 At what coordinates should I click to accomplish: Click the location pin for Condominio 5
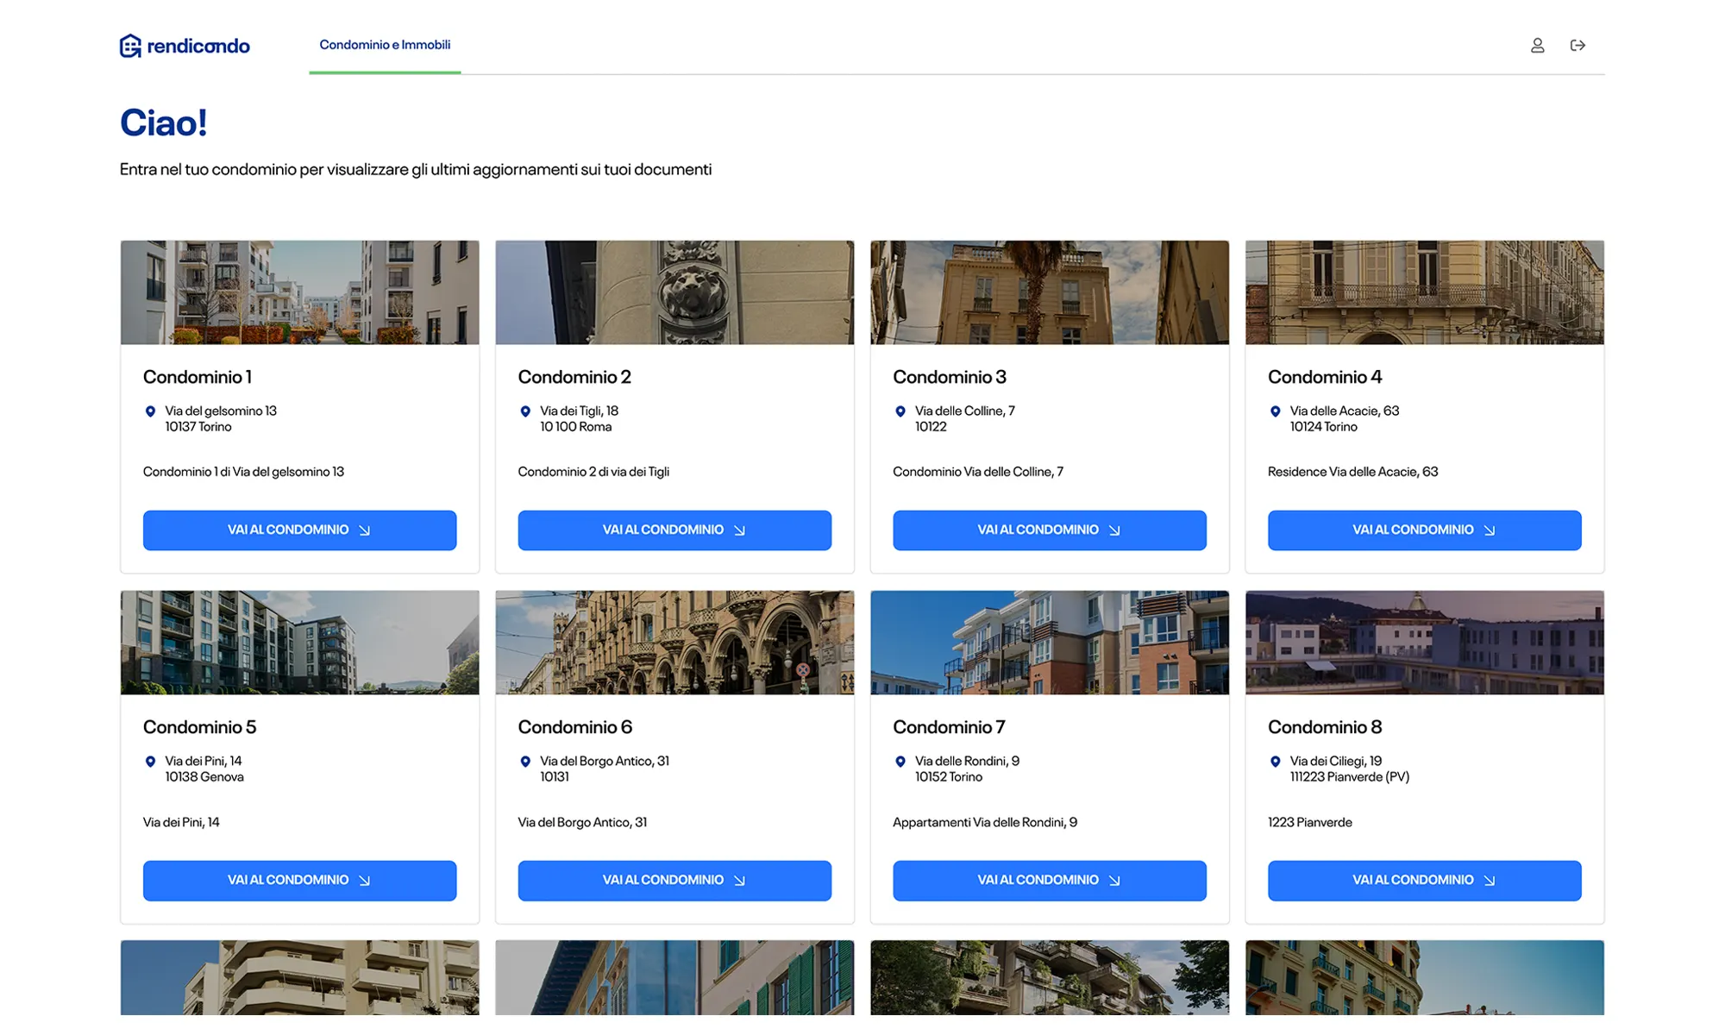click(150, 762)
